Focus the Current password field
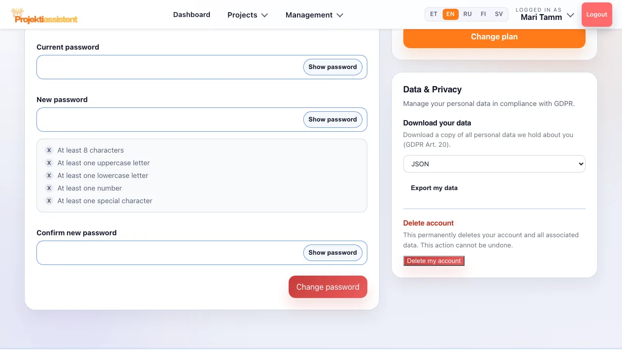The height and width of the screenshot is (350, 622). point(202,67)
